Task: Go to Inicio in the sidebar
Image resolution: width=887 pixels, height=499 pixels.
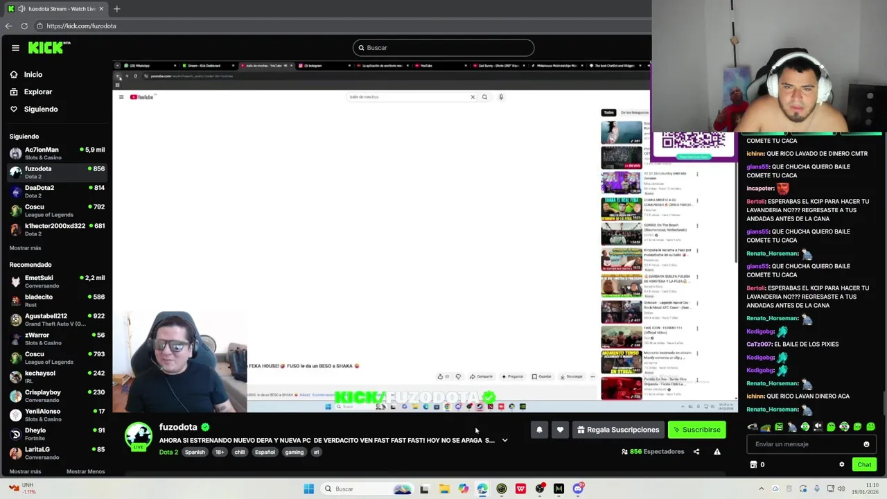Action: coord(26,74)
